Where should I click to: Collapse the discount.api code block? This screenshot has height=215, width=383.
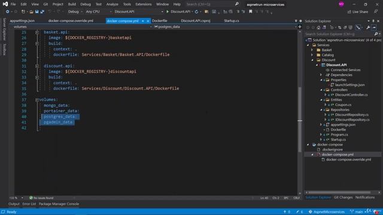pyautogui.click(x=37, y=66)
